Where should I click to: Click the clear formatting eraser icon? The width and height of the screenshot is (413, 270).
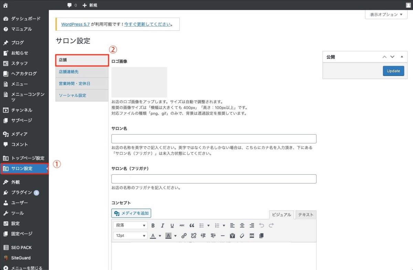242,236
